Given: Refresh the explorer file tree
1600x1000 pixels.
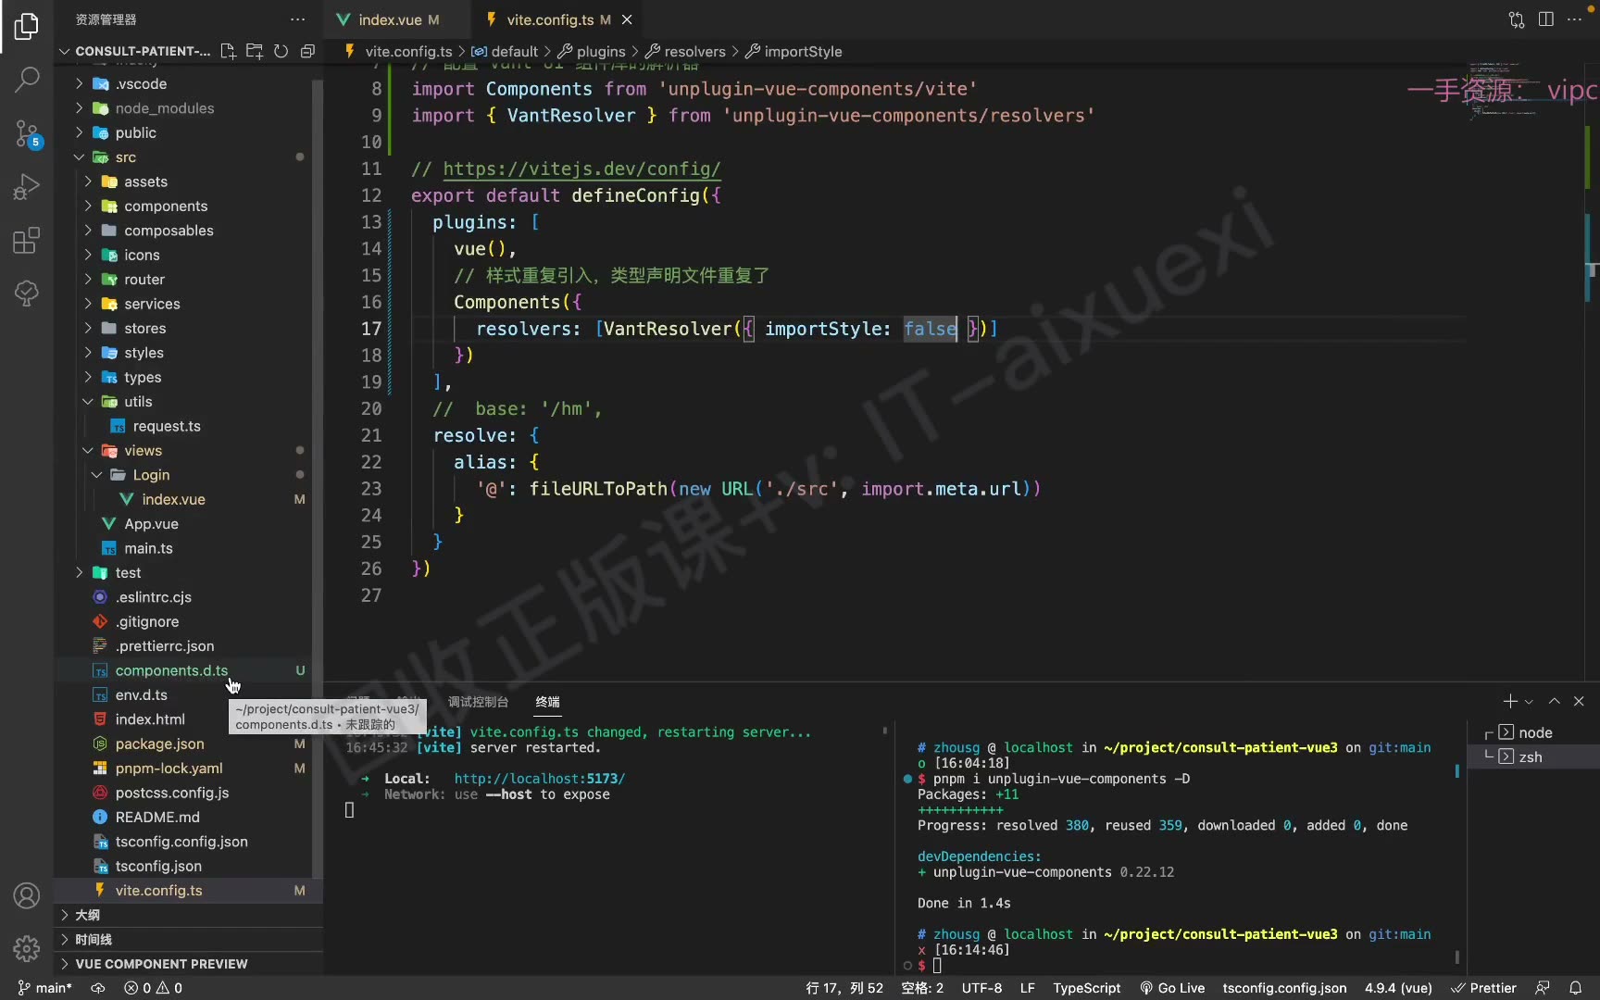Looking at the screenshot, I should coord(281,51).
